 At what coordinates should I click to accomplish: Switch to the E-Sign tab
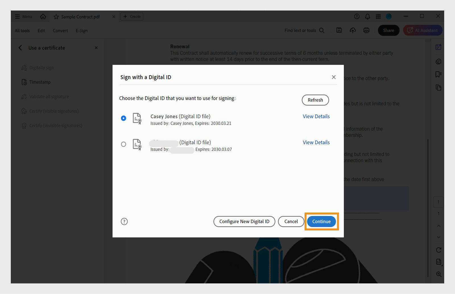pos(81,30)
